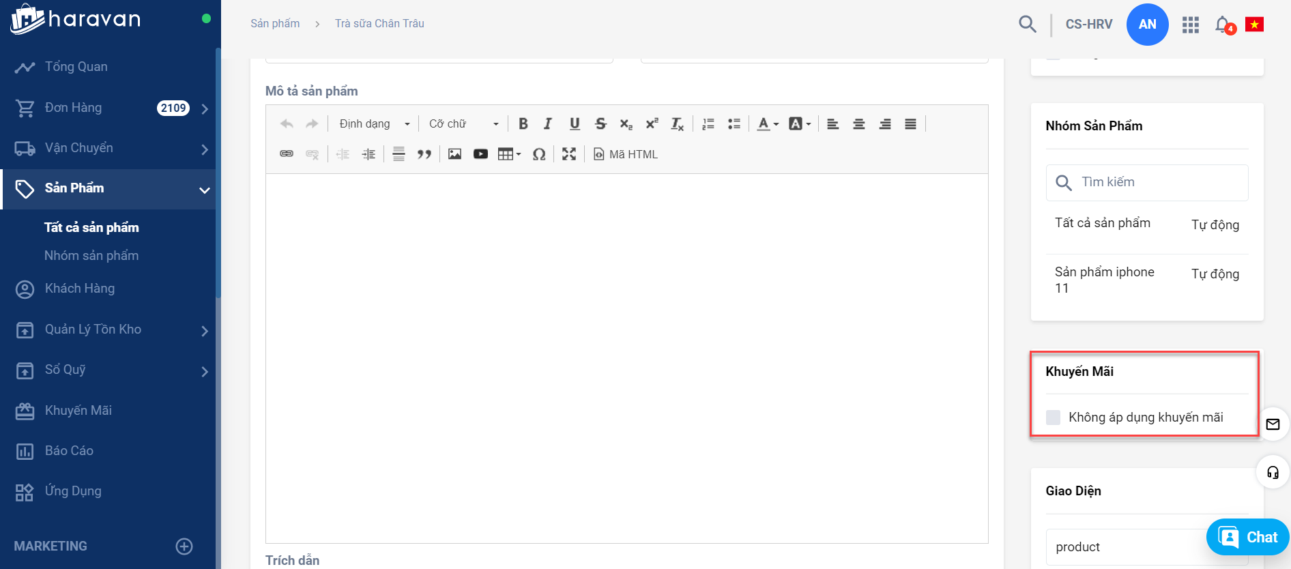Switch to 'Mã HTML' source view
Viewport: 1291px width, 569px height.
626,154
